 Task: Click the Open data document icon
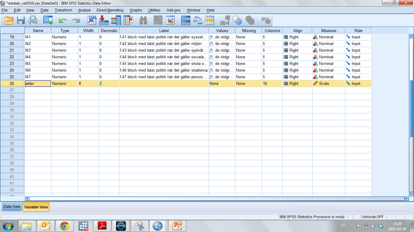point(9,20)
